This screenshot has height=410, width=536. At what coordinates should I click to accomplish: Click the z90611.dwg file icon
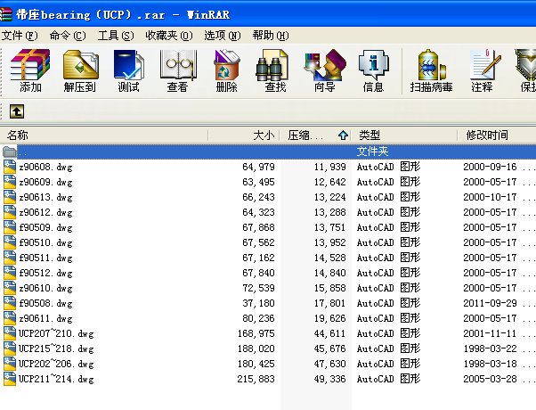10,318
